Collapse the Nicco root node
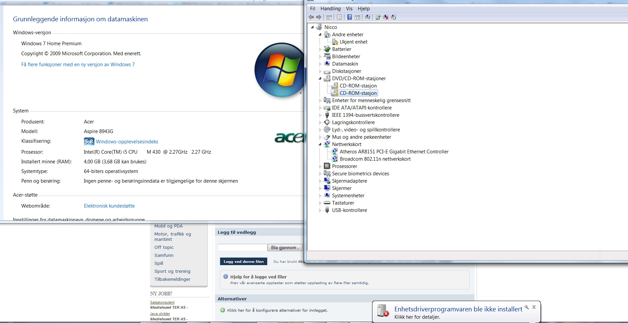The width and height of the screenshot is (628, 323). click(312, 27)
